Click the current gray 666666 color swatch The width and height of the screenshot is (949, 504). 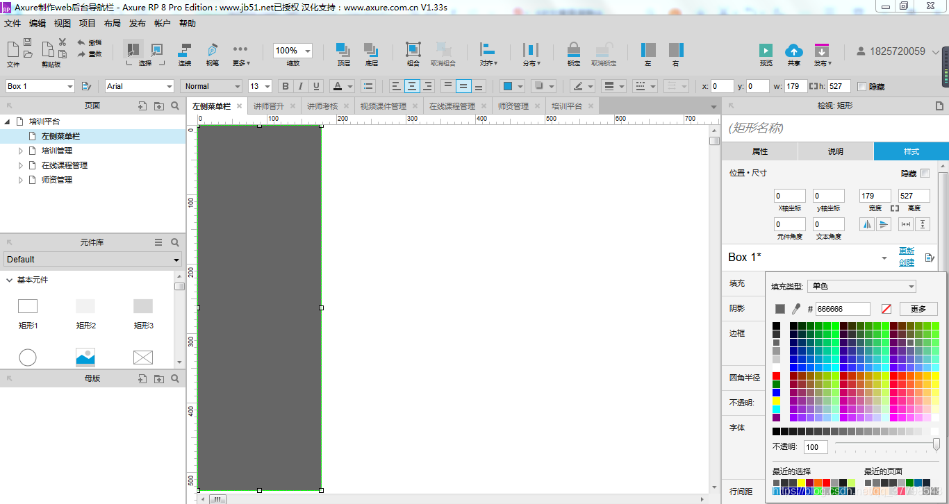click(x=780, y=309)
